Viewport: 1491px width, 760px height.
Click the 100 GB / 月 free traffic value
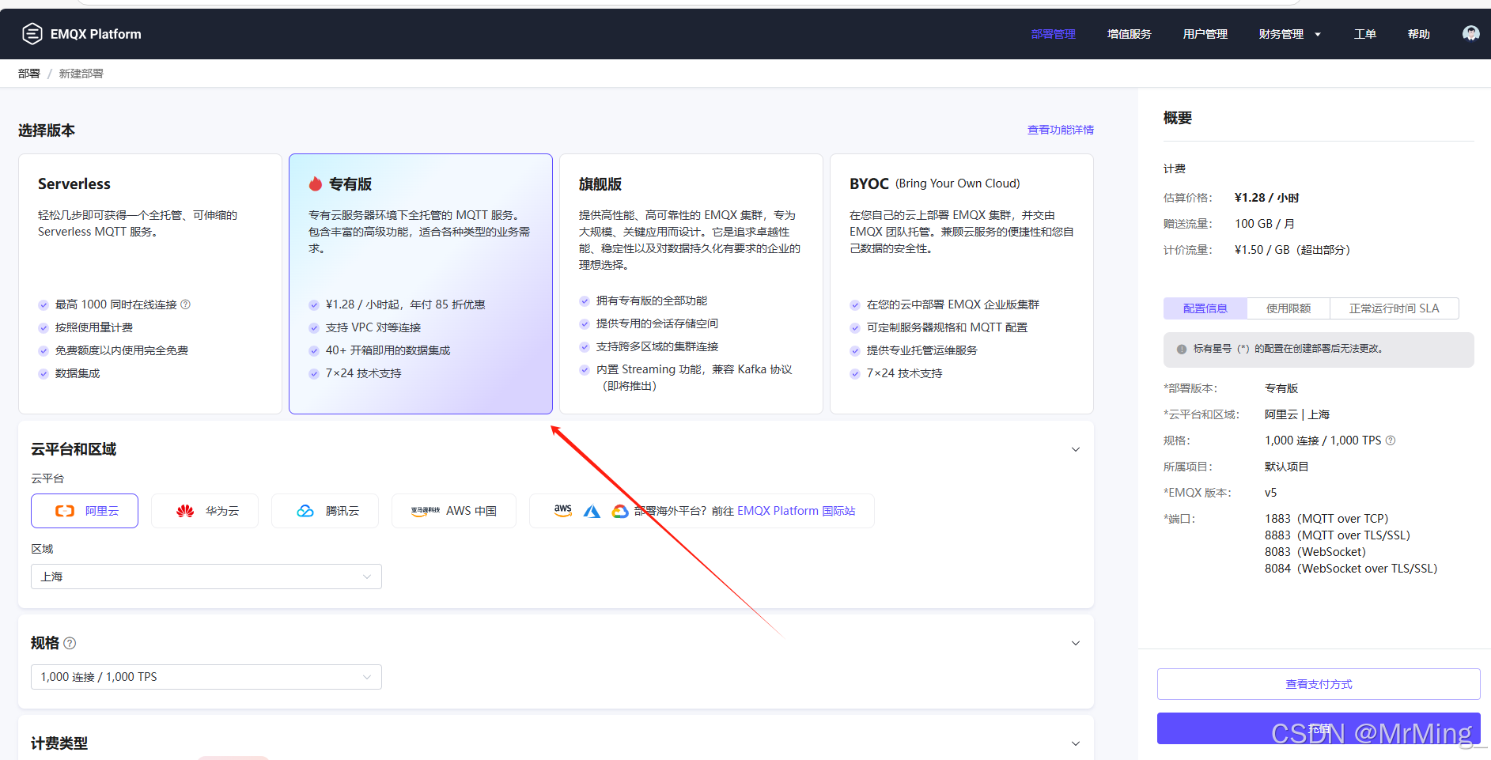click(1265, 224)
